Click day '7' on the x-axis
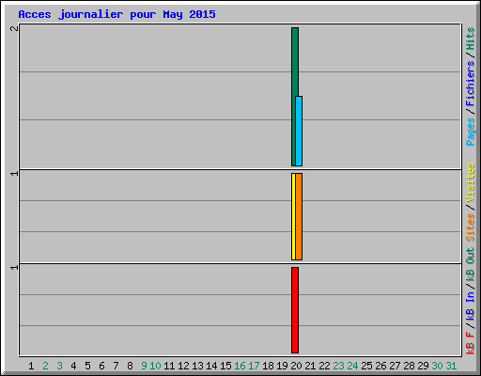This screenshot has height=376, width=481. pos(116,366)
